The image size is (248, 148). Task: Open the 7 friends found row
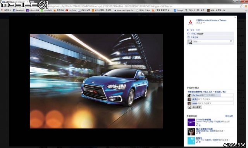click(x=212, y=99)
